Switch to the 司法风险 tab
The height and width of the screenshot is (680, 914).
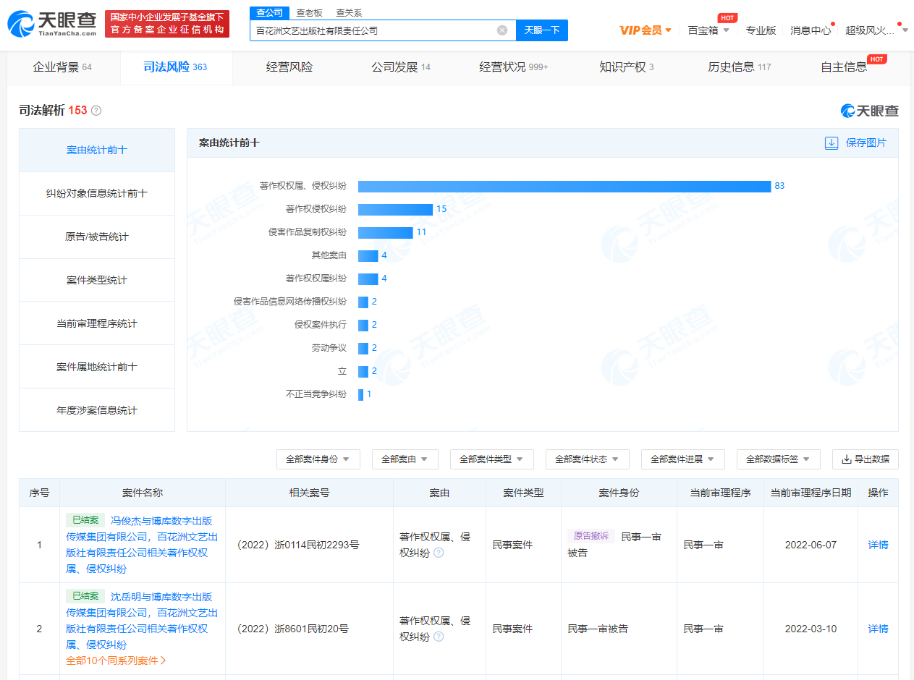coord(175,67)
